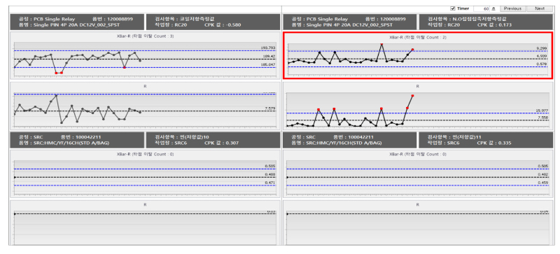
Task: Select the red-outlined XBar-R chart with Count : 2
Action: [x=418, y=55]
